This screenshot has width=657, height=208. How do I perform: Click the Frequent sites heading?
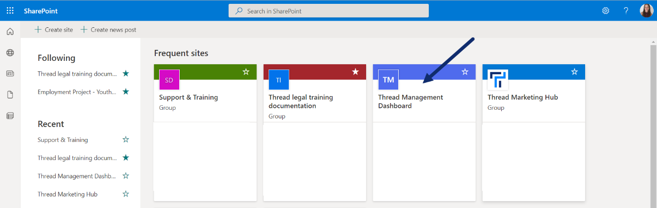click(x=181, y=53)
